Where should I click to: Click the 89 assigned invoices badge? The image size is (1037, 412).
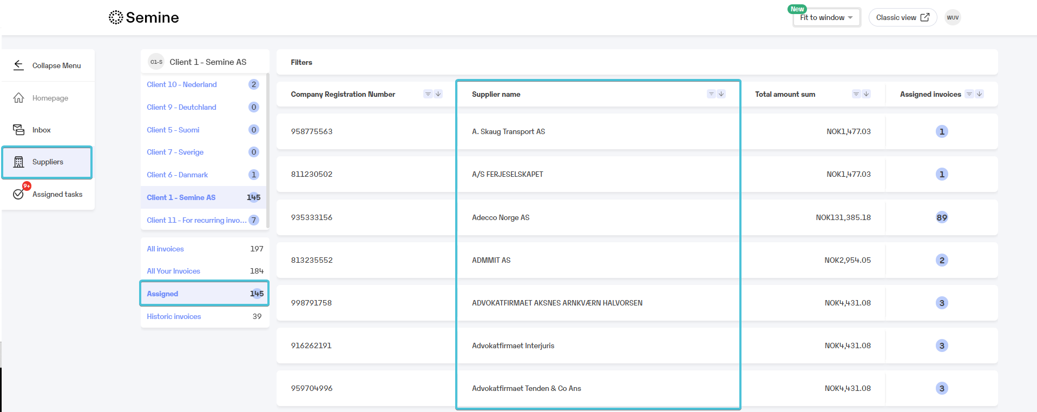tap(942, 217)
